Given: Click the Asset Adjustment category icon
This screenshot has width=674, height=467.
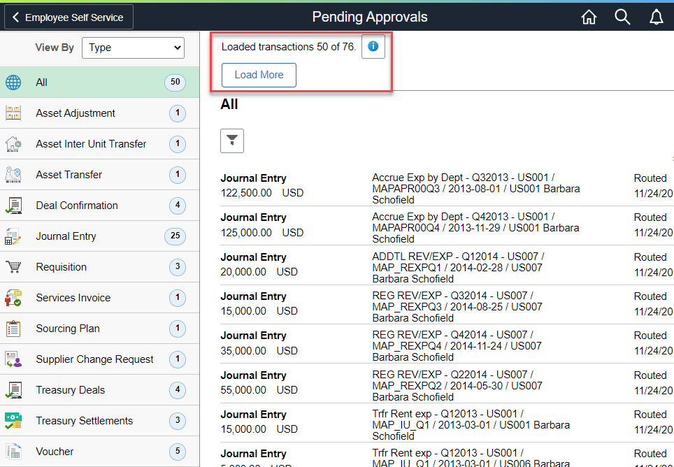Looking at the screenshot, I should pyautogui.click(x=13, y=113).
